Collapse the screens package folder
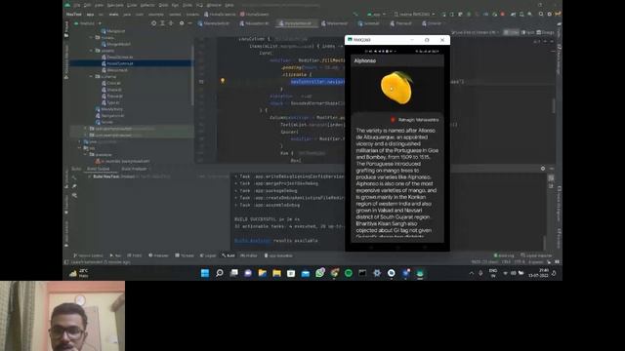Image resolution: width=625 pixels, height=351 pixels. pos(92,51)
